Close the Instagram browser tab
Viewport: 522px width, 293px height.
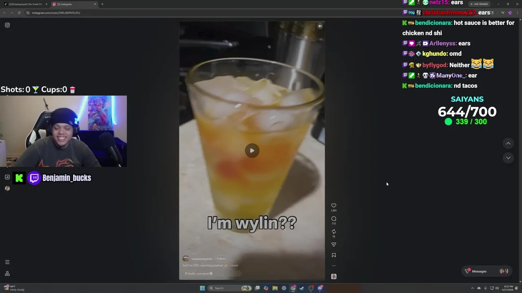pos(95,4)
